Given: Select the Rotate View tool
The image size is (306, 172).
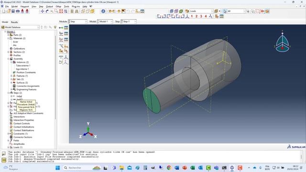Looking at the screenshot, I should tap(47, 11).
